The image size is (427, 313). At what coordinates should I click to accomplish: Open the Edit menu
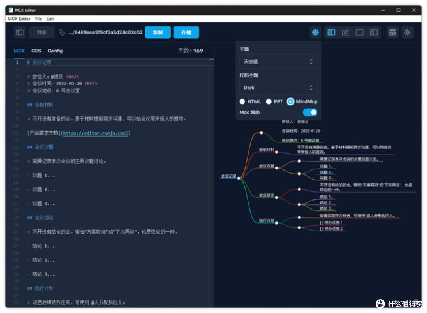(x=50, y=19)
